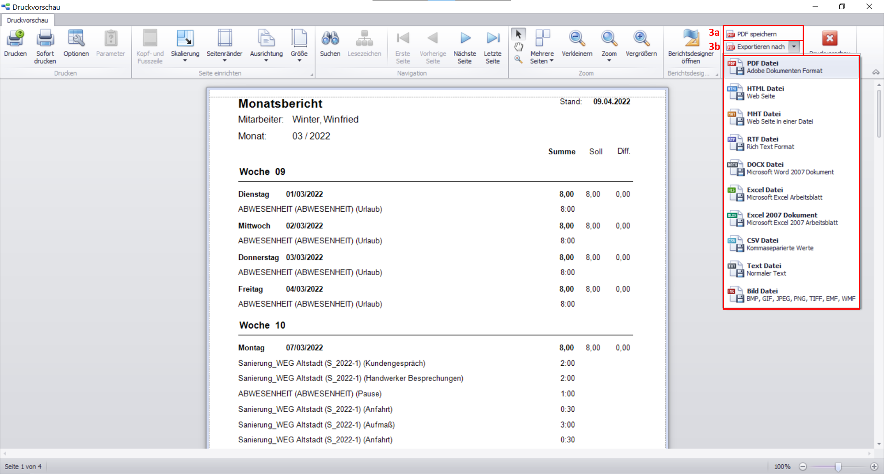Click Dienstag 01/03/2022 row
The width and height of the screenshot is (884, 474).
(434, 194)
